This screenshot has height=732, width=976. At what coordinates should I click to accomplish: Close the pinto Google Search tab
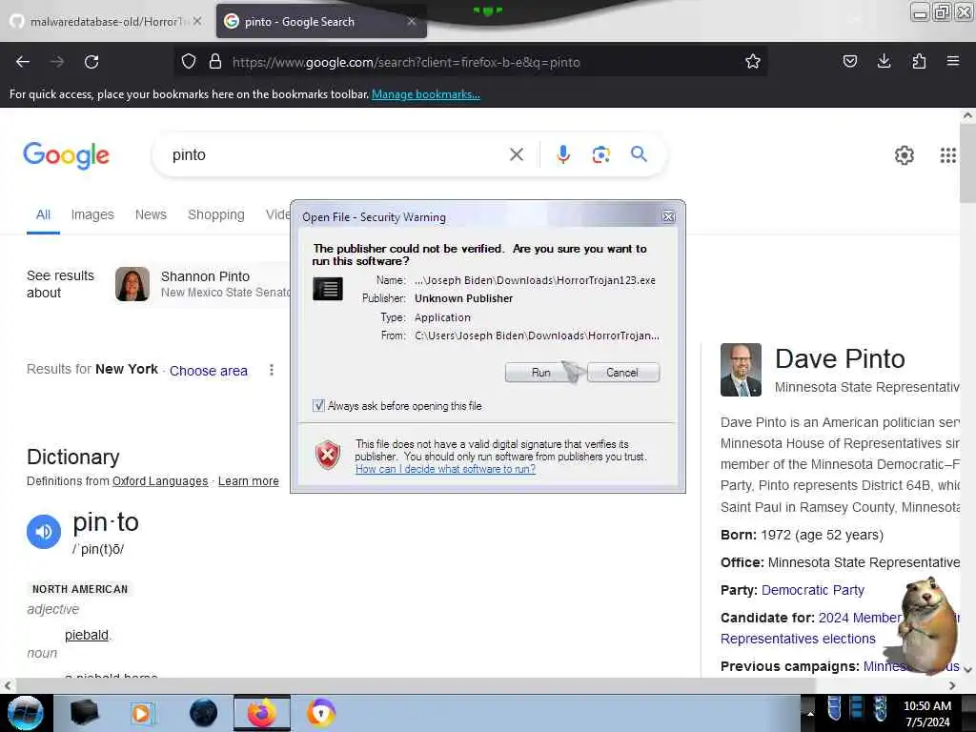coord(412,21)
